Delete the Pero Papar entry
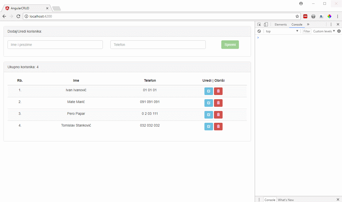342x202 pixels. click(218, 115)
